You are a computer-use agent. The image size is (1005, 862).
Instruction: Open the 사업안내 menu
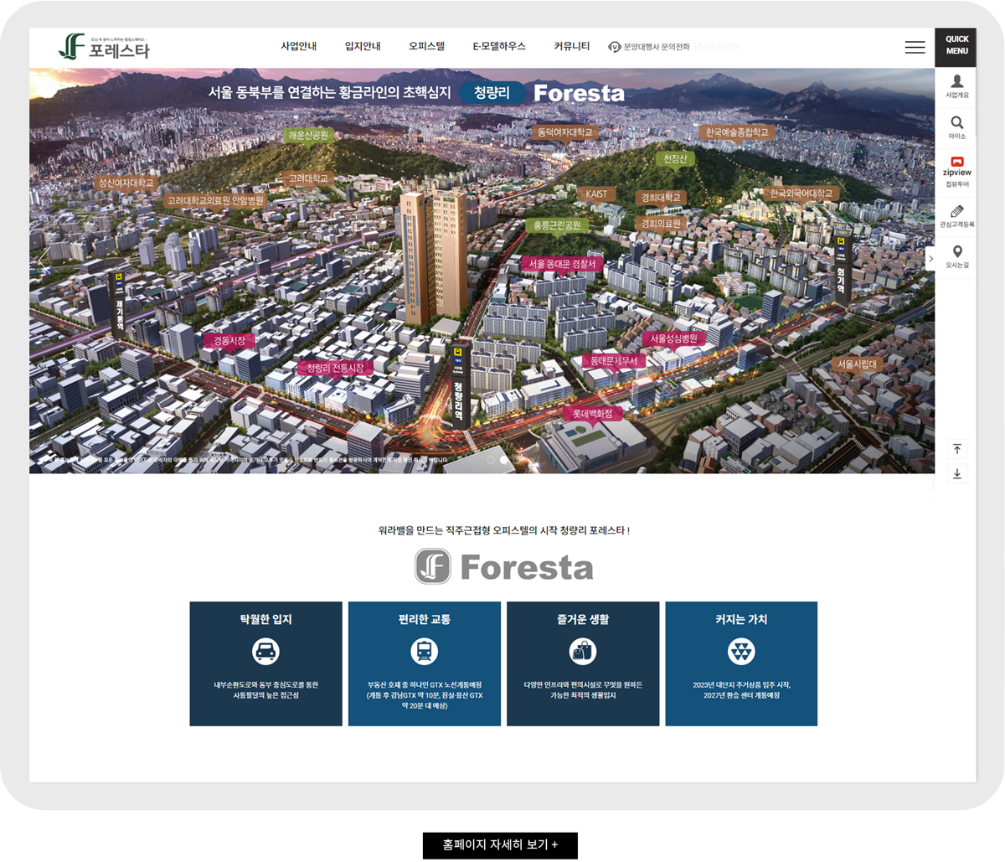click(x=299, y=46)
